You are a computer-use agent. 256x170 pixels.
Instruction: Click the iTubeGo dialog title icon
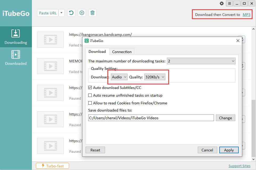[87, 41]
